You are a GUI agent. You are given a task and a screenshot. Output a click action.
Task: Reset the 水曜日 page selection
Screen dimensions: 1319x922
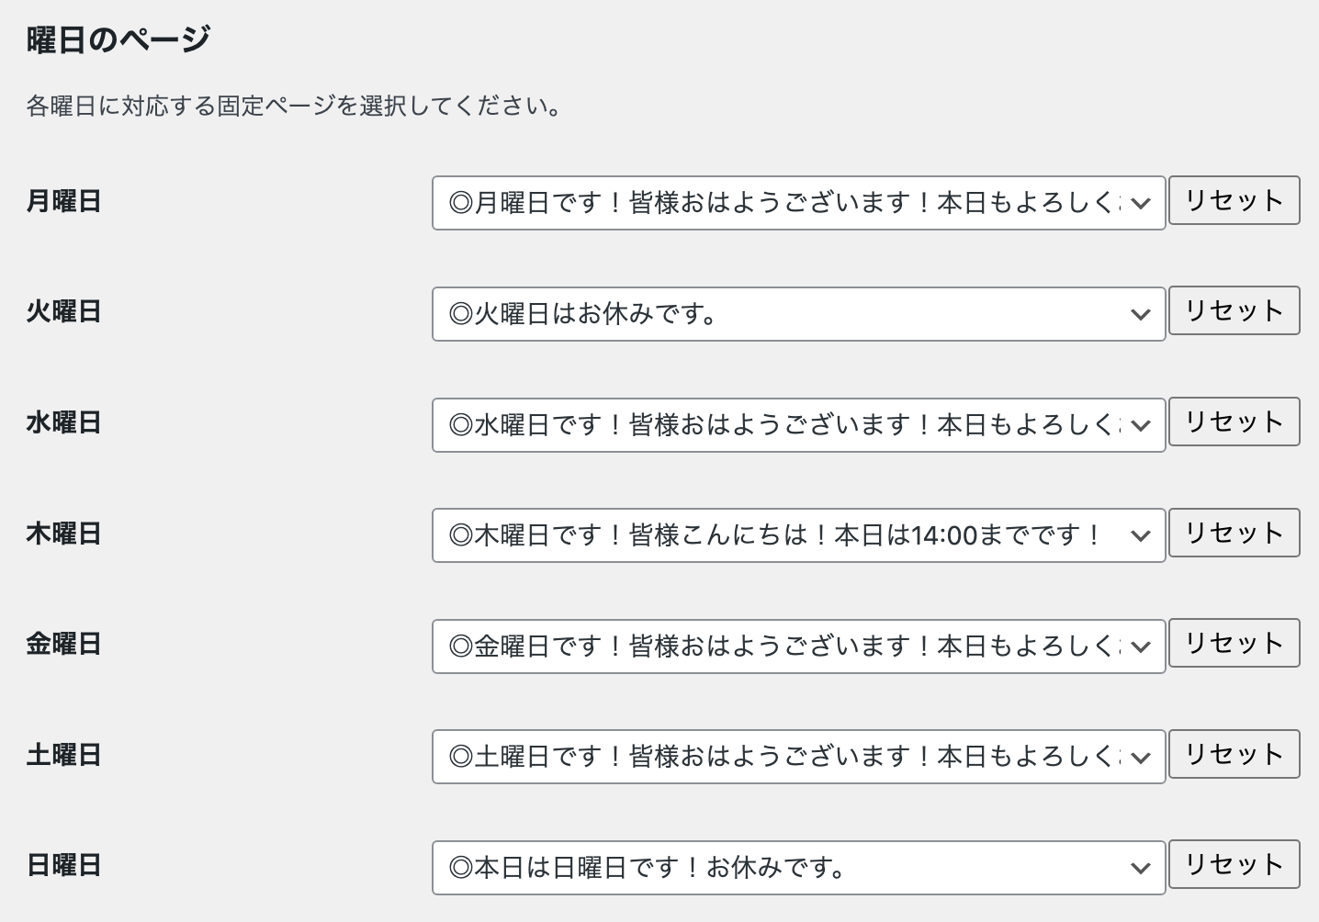click(1234, 422)
